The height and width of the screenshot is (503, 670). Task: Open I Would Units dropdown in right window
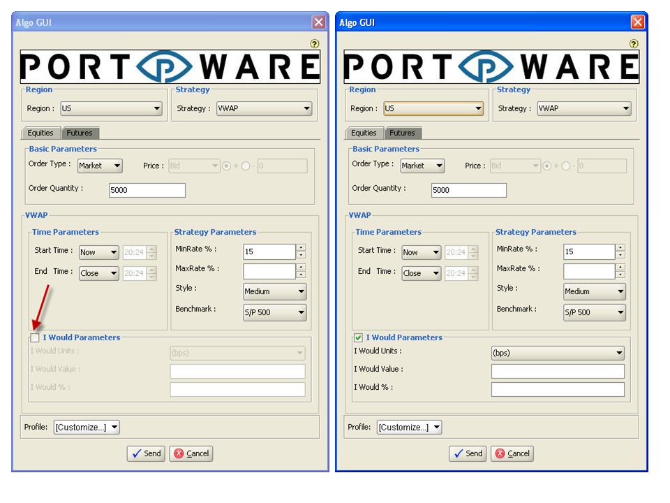pos(558,353)
